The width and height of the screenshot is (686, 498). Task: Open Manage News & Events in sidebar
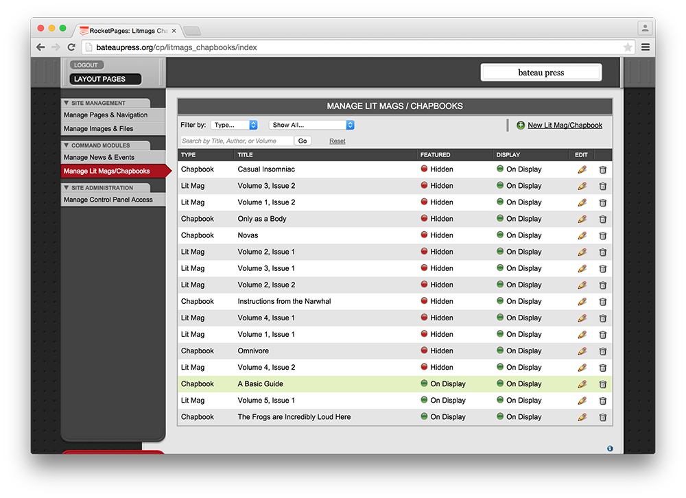coord(99,157)
